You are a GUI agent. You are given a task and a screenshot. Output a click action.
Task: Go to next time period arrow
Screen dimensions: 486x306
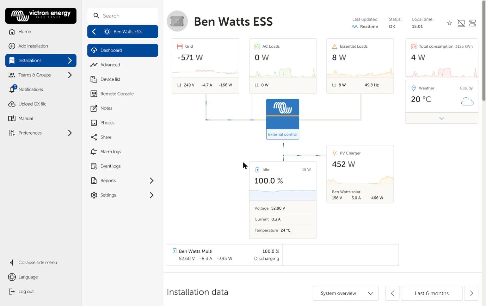point(471,293)
